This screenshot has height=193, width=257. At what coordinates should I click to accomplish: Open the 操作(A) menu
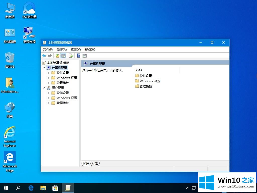pos(62,50)
